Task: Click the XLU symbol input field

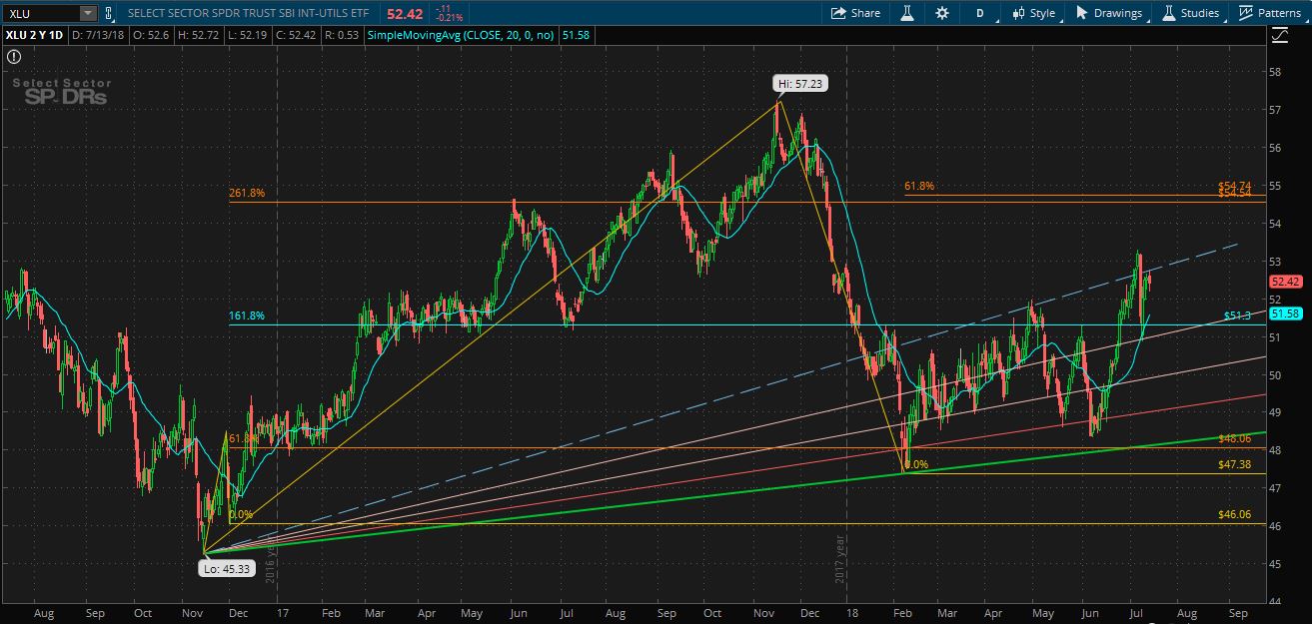Action: [x=40, y=13]
